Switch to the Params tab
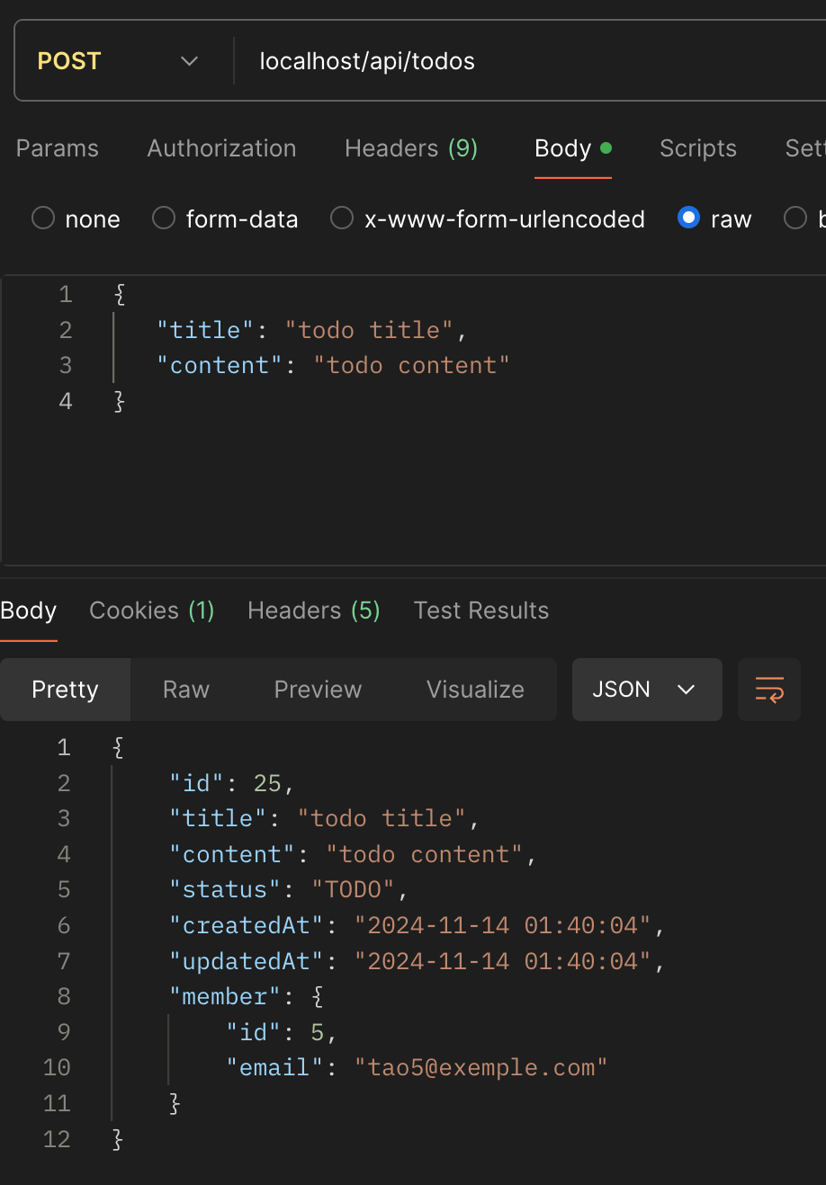 (58, 148)
